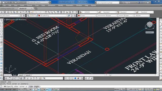
Task: Click the 'Type a keyword or phrase' search field
Action: [108, 3]
